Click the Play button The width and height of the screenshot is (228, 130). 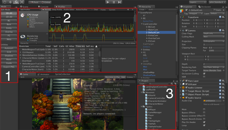(108, 2)
